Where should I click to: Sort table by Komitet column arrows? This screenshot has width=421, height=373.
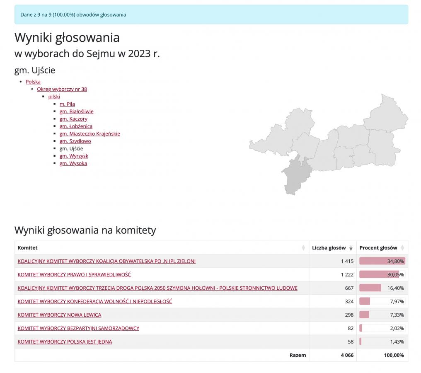pos(303,248)
